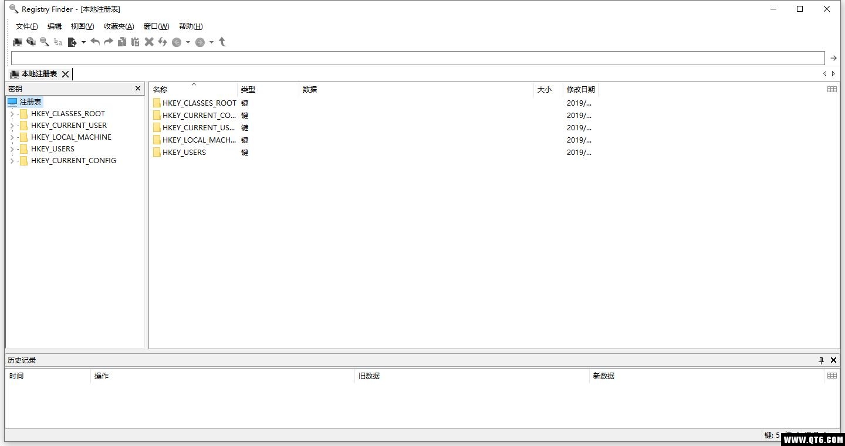Screen dimensions: 845x446
Task: Click the Redo arrow icon
Action: [x=109, y=42]
